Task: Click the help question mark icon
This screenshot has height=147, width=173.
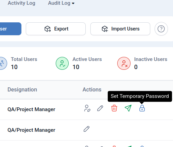Action: (161, 29)
